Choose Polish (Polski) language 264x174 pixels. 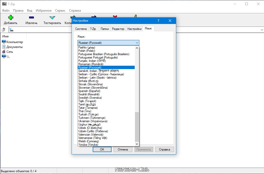pos(106,51)
